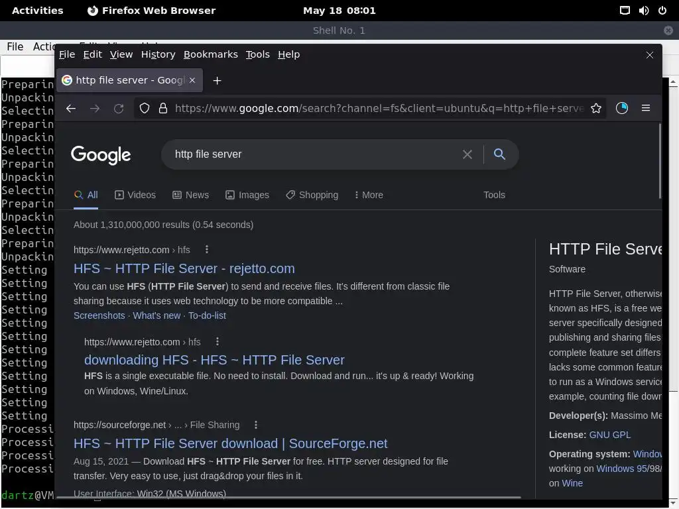Open the Firefox Bookmarks menu
This screenshot has width=679, height=509.
coord(210,54)
